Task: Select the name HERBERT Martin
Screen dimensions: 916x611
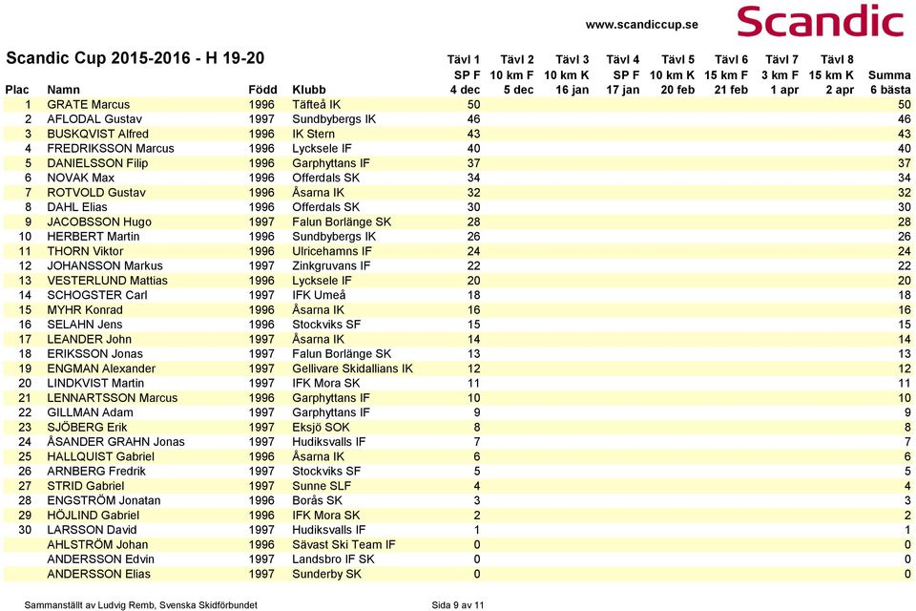Action: click(x=94, y=236)
